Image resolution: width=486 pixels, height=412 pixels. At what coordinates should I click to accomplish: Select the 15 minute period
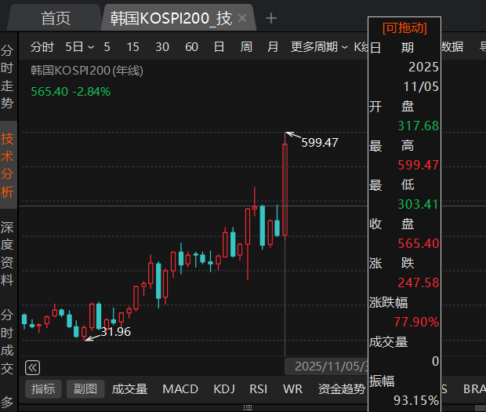132,47
